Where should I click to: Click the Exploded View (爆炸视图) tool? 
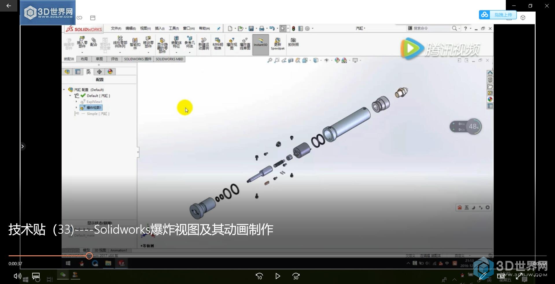tap(232, 44)
